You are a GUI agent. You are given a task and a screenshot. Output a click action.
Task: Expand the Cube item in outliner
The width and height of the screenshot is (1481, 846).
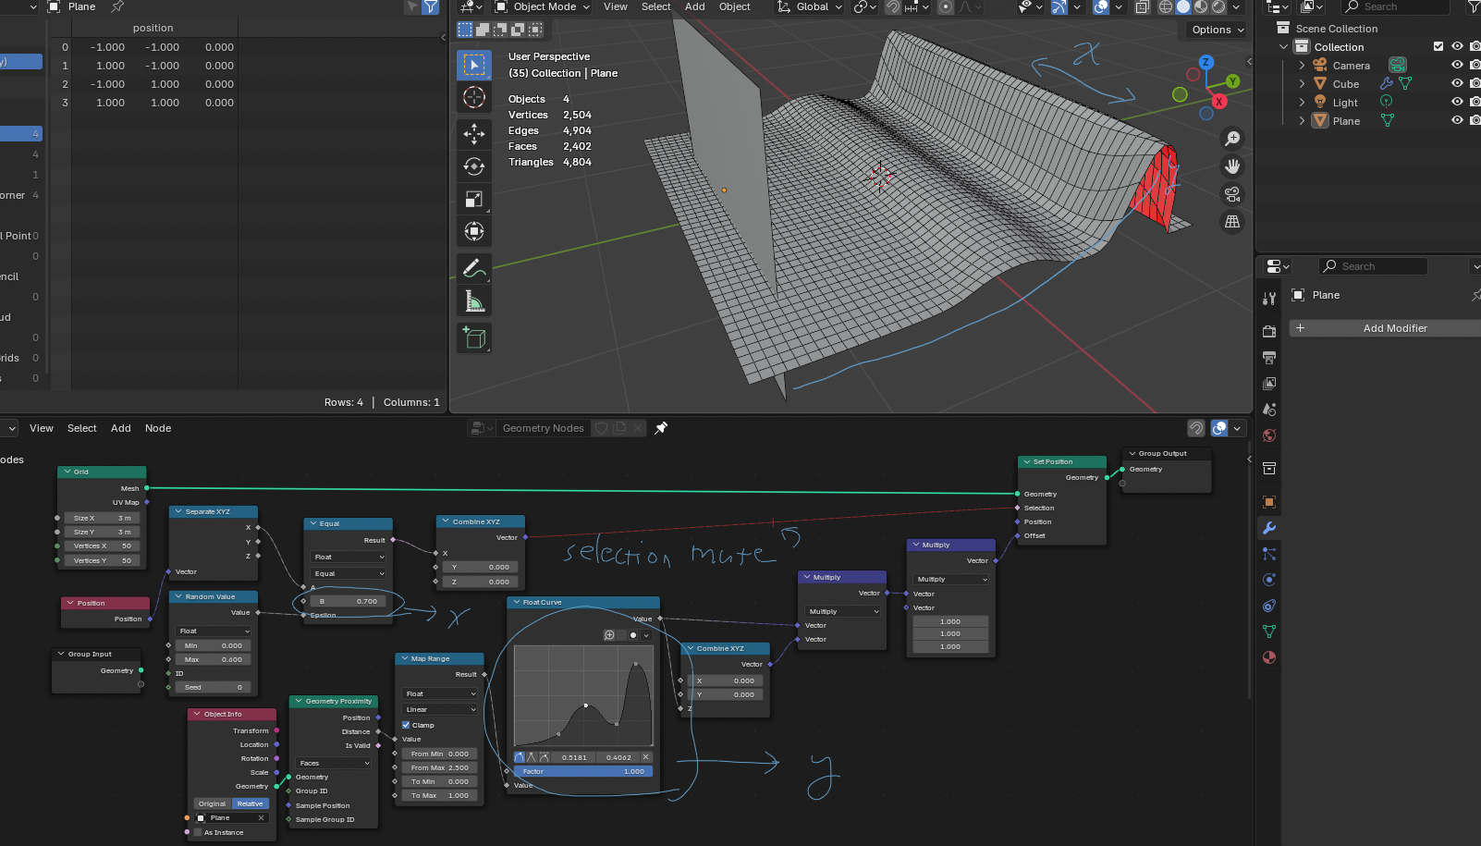1302,83
